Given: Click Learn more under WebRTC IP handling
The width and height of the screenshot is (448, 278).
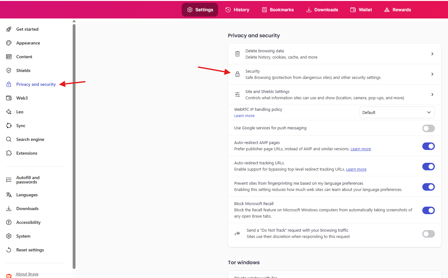Looking at the screenshot, I should [244, 116].
